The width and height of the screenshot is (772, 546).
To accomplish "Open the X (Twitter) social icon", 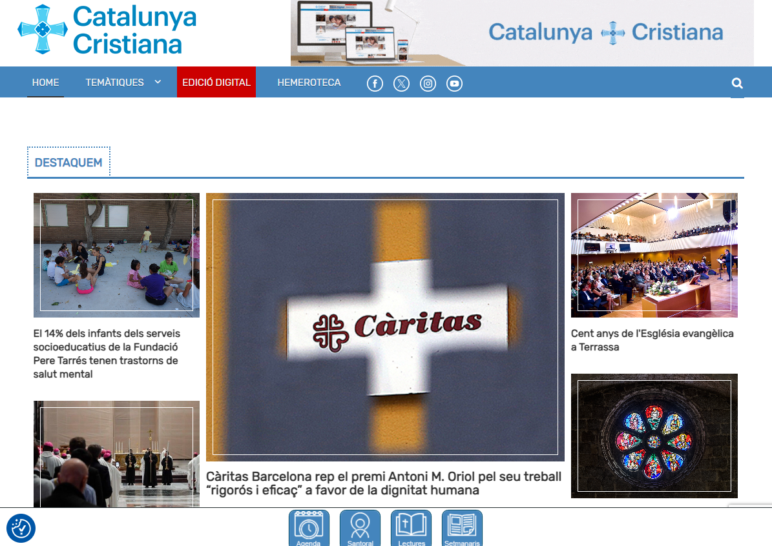I will pyautogui.click(x=401, y=84).
